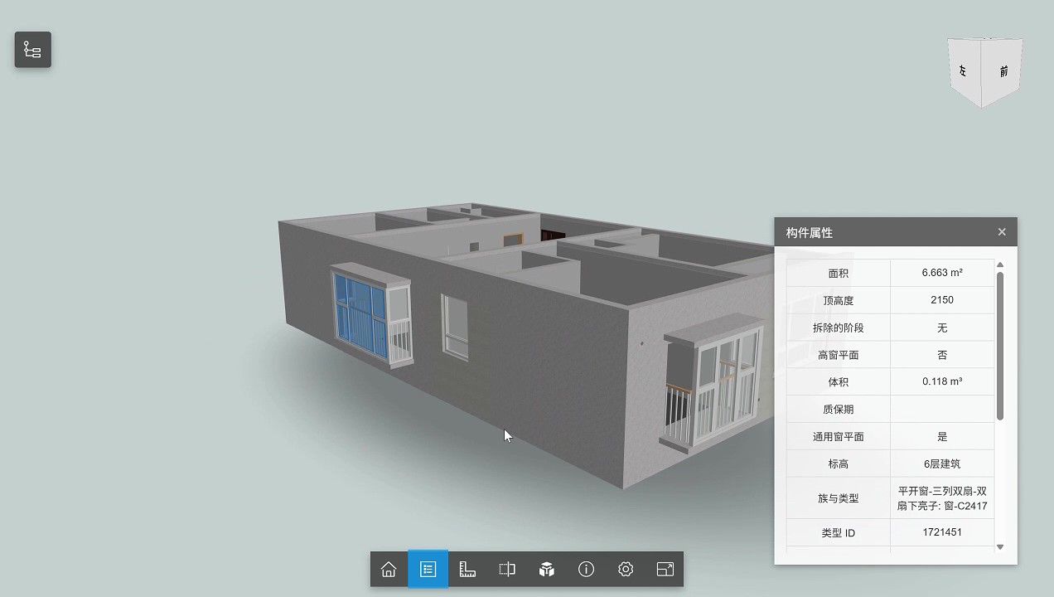1054x597 pixels.
Task: Select the 6层建筑 level value
Action: click(x=942, y=464)
